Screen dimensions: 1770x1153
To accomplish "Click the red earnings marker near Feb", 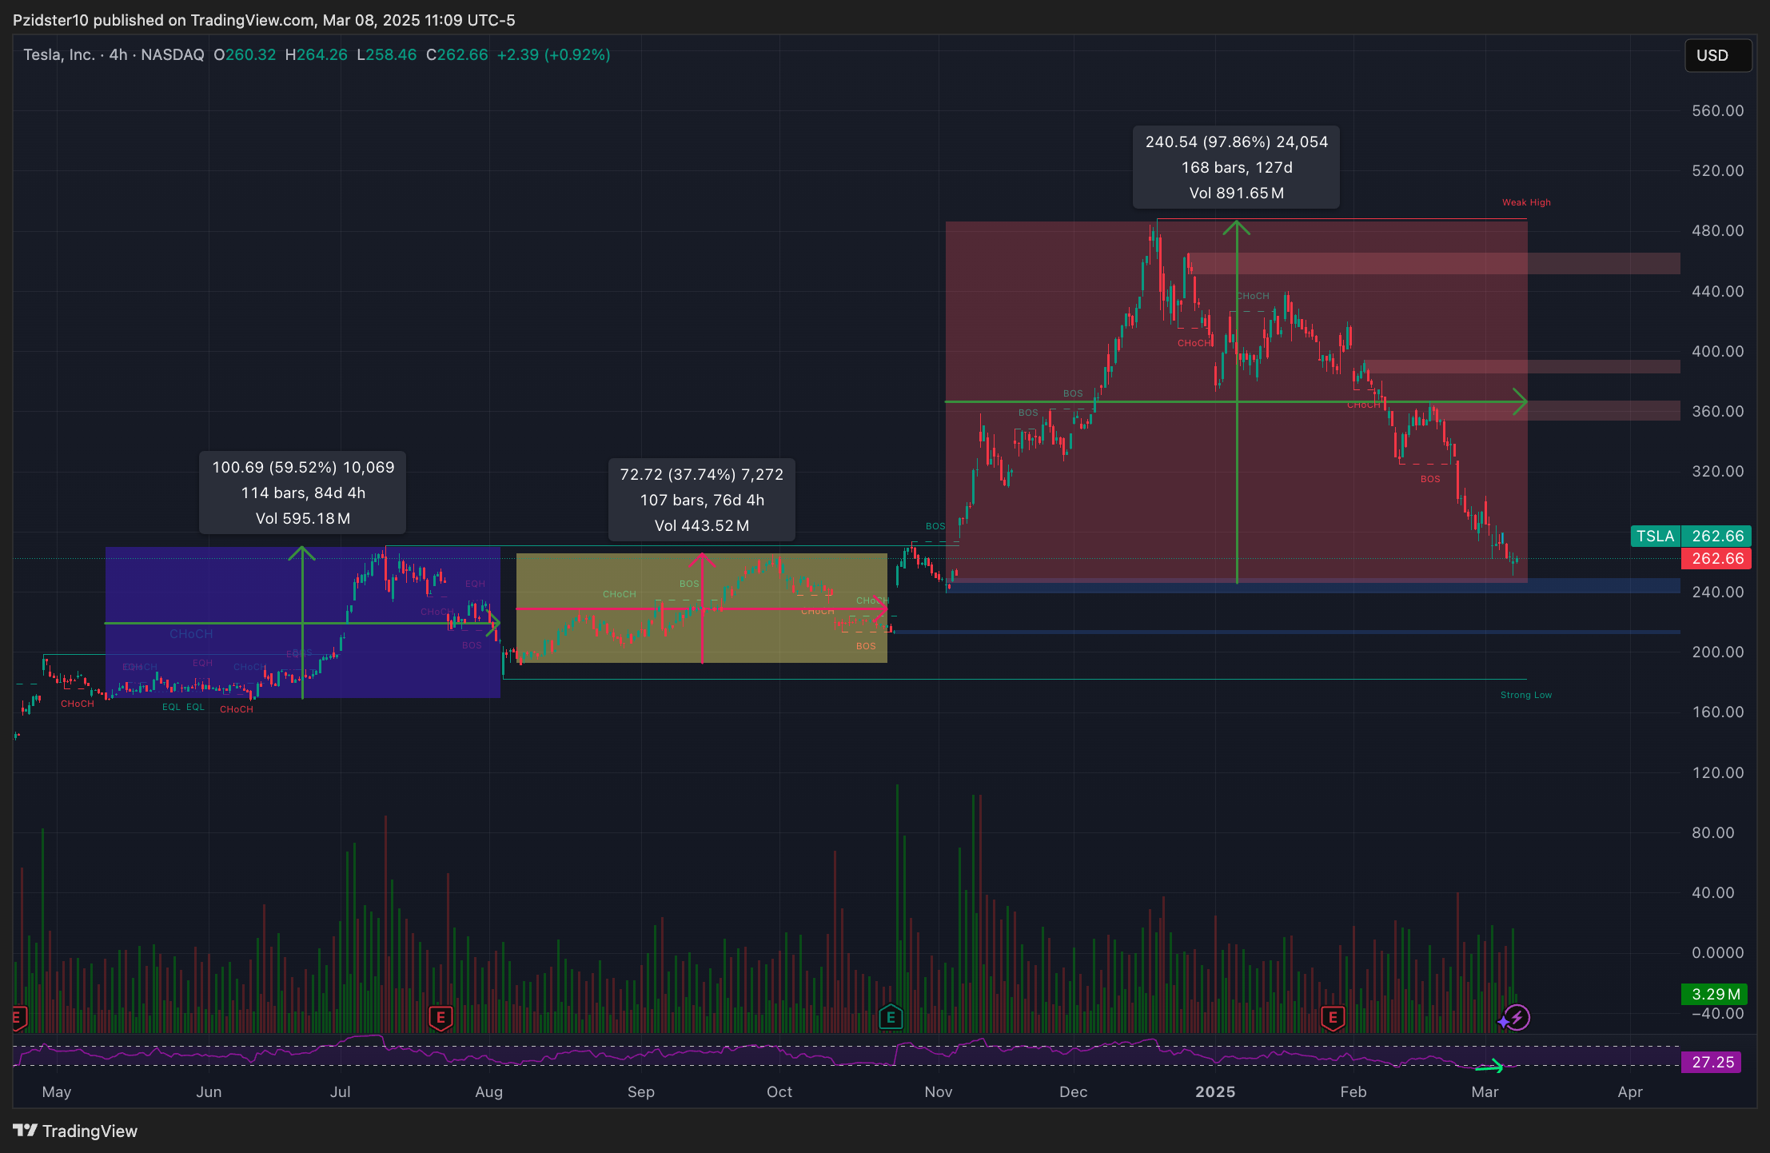I will pos(1332,1018).
